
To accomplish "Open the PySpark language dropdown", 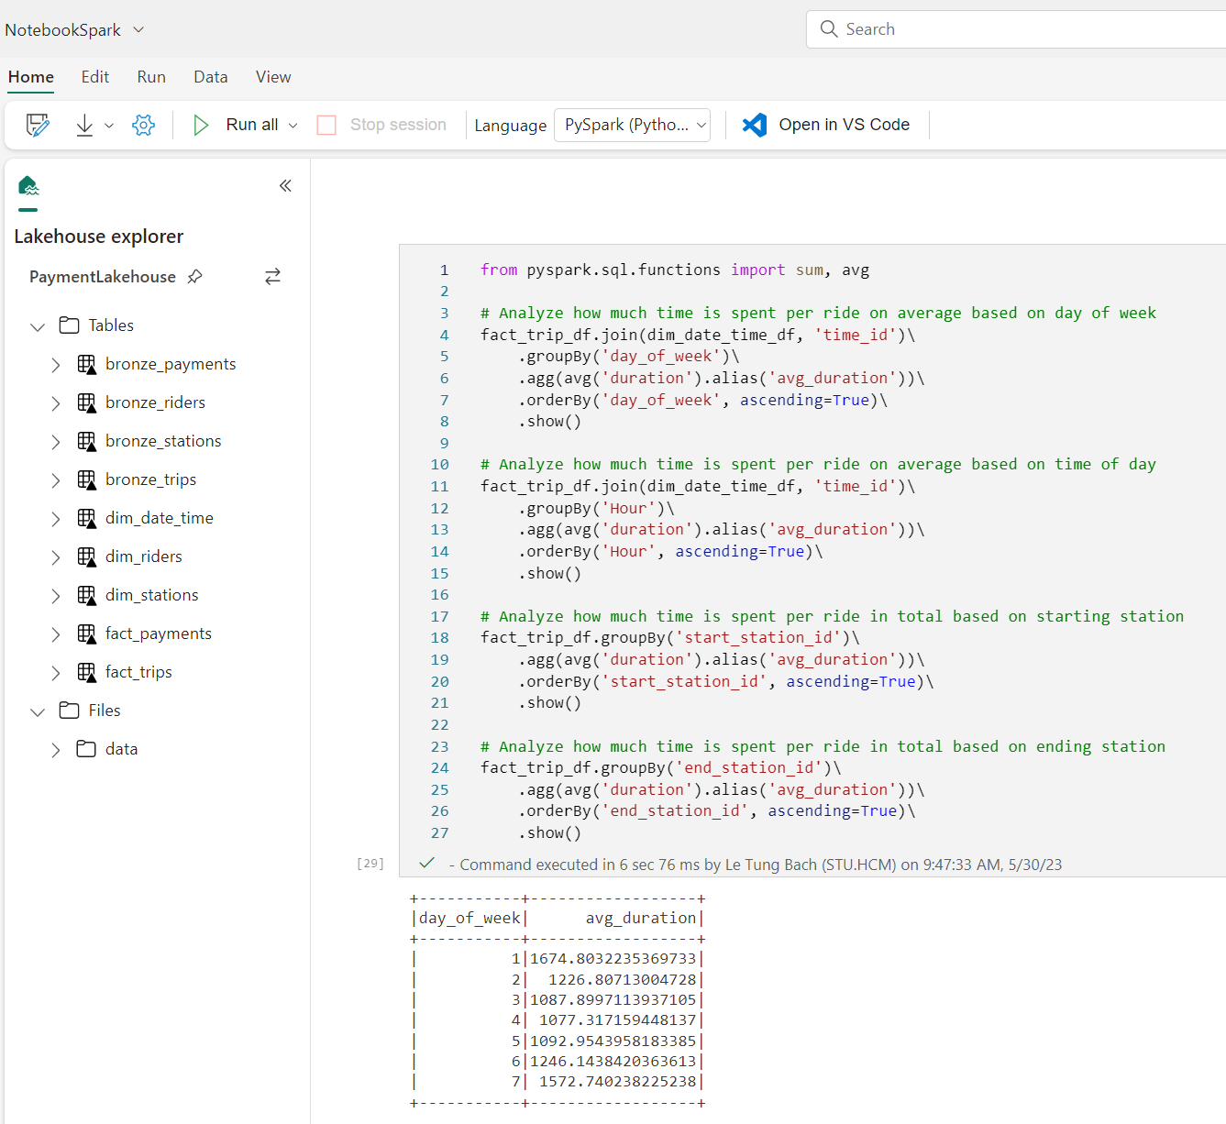I will click(x=632, y=125).
